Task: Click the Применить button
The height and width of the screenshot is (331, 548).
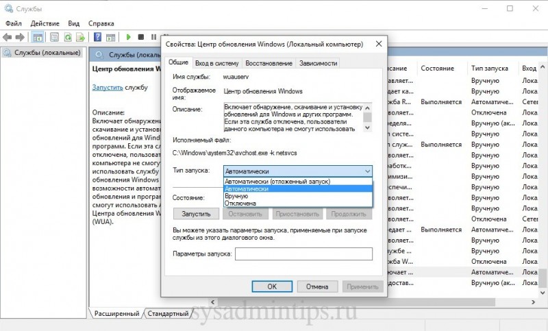Action: tap(363, 286)
